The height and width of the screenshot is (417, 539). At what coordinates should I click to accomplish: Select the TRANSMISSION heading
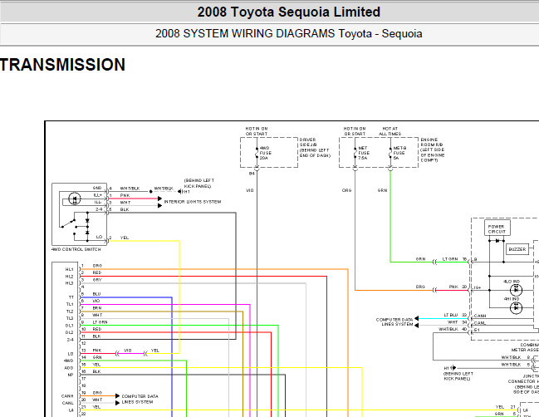pos(62,65)
